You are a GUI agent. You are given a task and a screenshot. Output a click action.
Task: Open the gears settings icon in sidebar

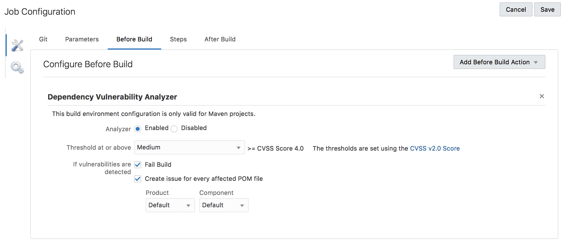click(17, 67)
